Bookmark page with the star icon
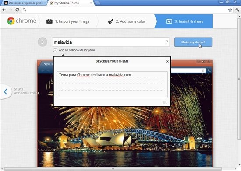Screen dimensions: 241x171 click(x=230, y=10)
